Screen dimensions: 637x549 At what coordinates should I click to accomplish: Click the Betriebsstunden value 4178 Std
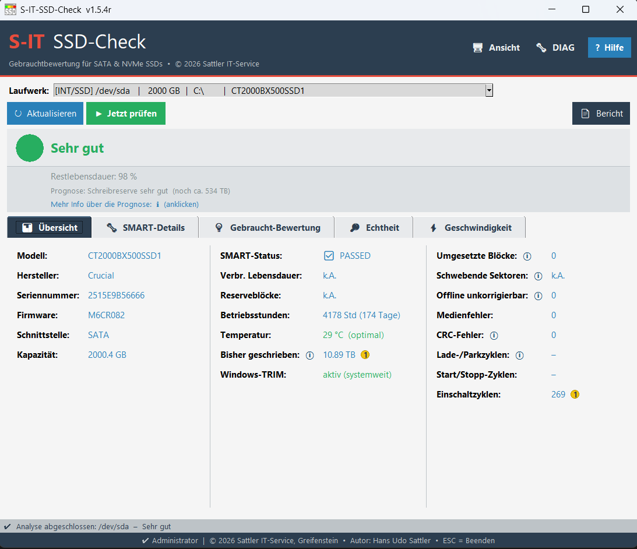[x=361, y=315]
